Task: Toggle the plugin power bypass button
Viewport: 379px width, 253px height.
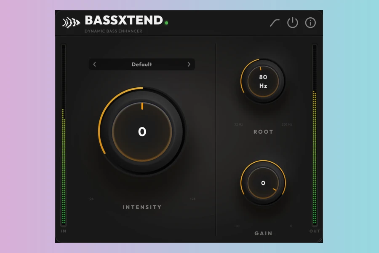Action: [x=293, y=23]
